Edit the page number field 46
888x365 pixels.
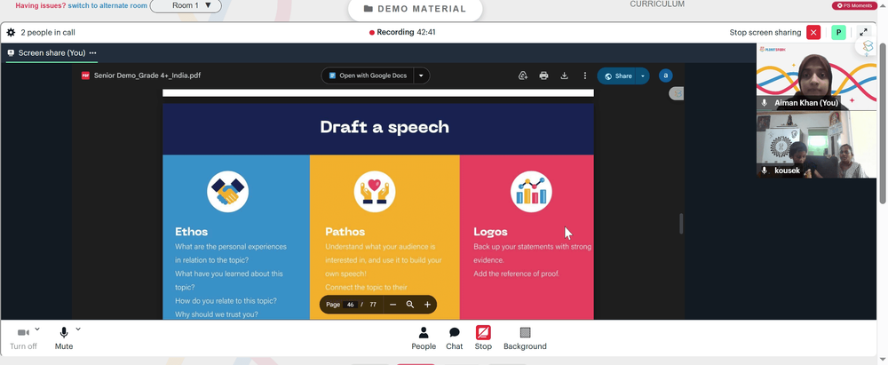(x=350, y=305)
